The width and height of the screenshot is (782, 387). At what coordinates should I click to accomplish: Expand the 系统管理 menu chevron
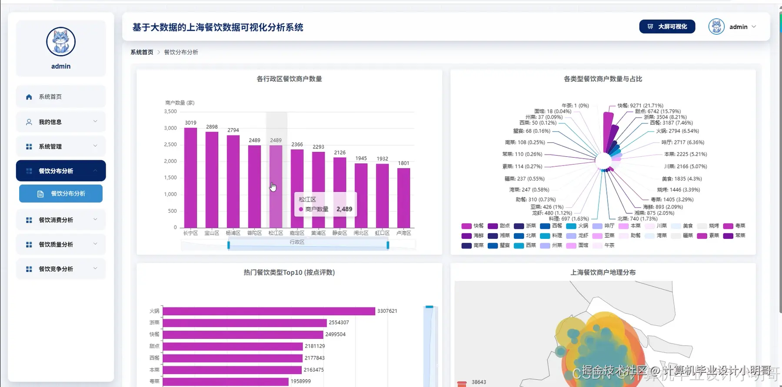pyautogui.click(x=95, y=146)
